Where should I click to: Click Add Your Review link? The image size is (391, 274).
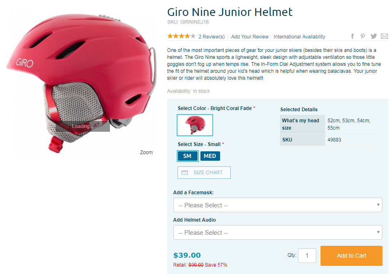pyautogui.click(x=250, y=37)
